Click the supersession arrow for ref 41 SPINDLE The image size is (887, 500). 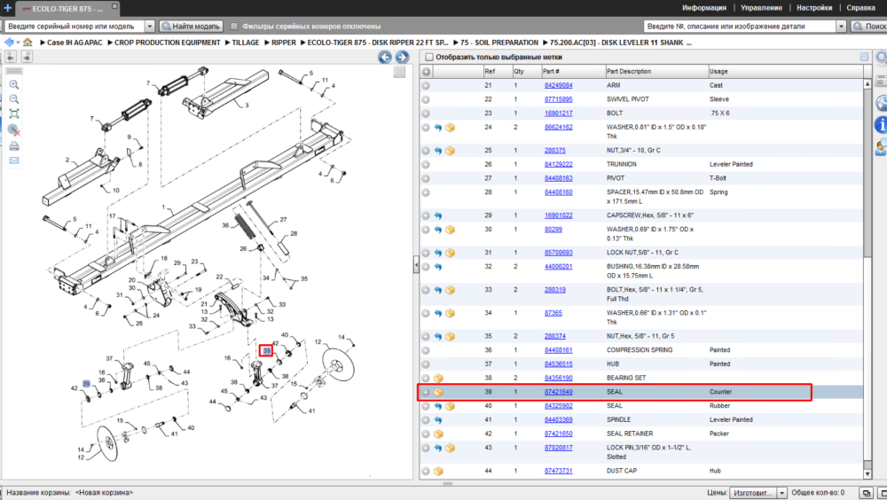click(x=438, y=420)
